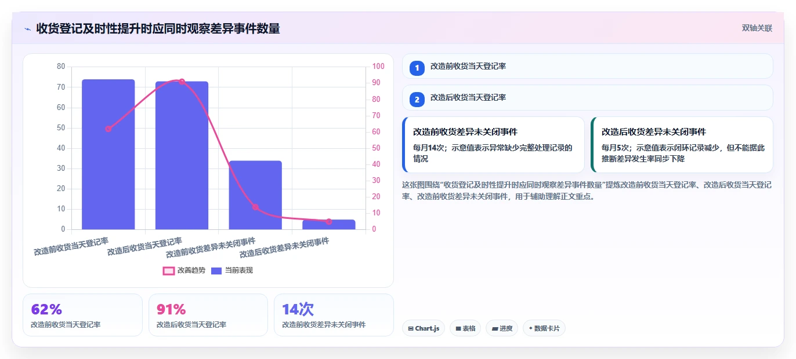Click the star icon in 数据卡片 tag
796x359 pixels.
pos(530,328)
